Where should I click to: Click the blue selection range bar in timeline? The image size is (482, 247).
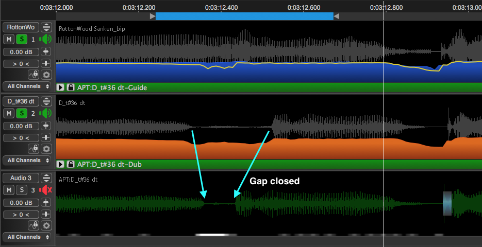(244, 16)
